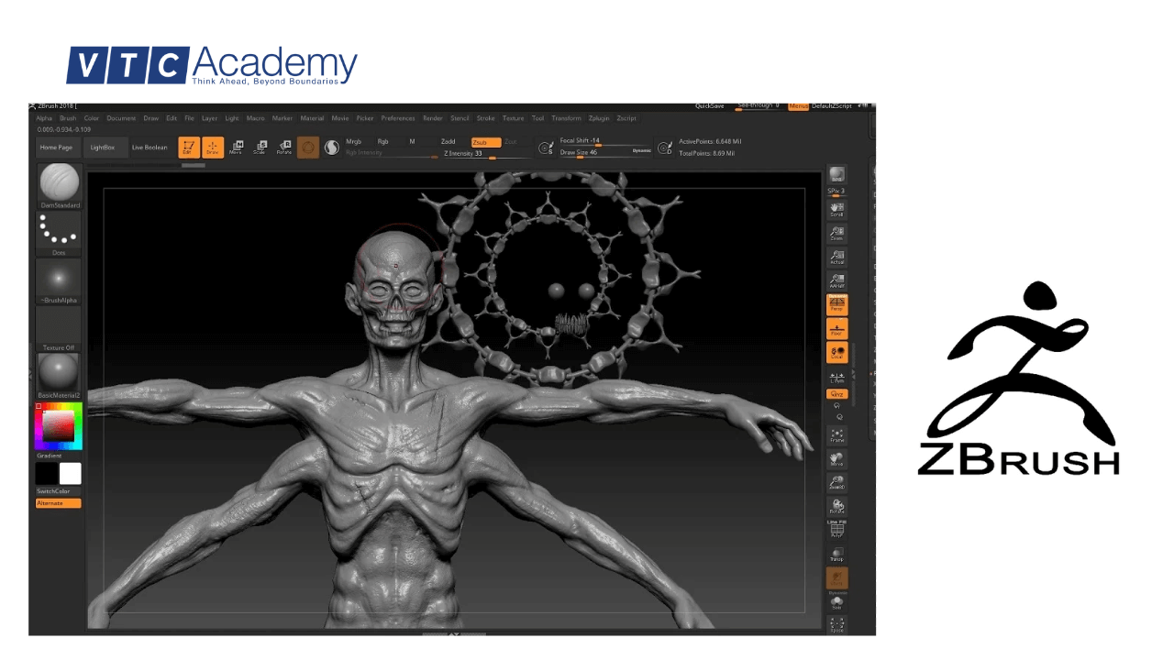Click the sculptris pro half-sphere icon
Image resolution: width=1174 pixels, height=660 pixels.
click(x=332, y=148)
